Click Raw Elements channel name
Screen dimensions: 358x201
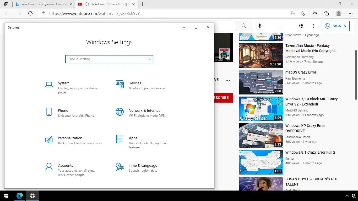pos(295,79)
